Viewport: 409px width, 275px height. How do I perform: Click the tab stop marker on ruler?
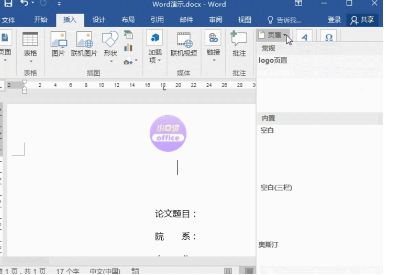point(164,89)
